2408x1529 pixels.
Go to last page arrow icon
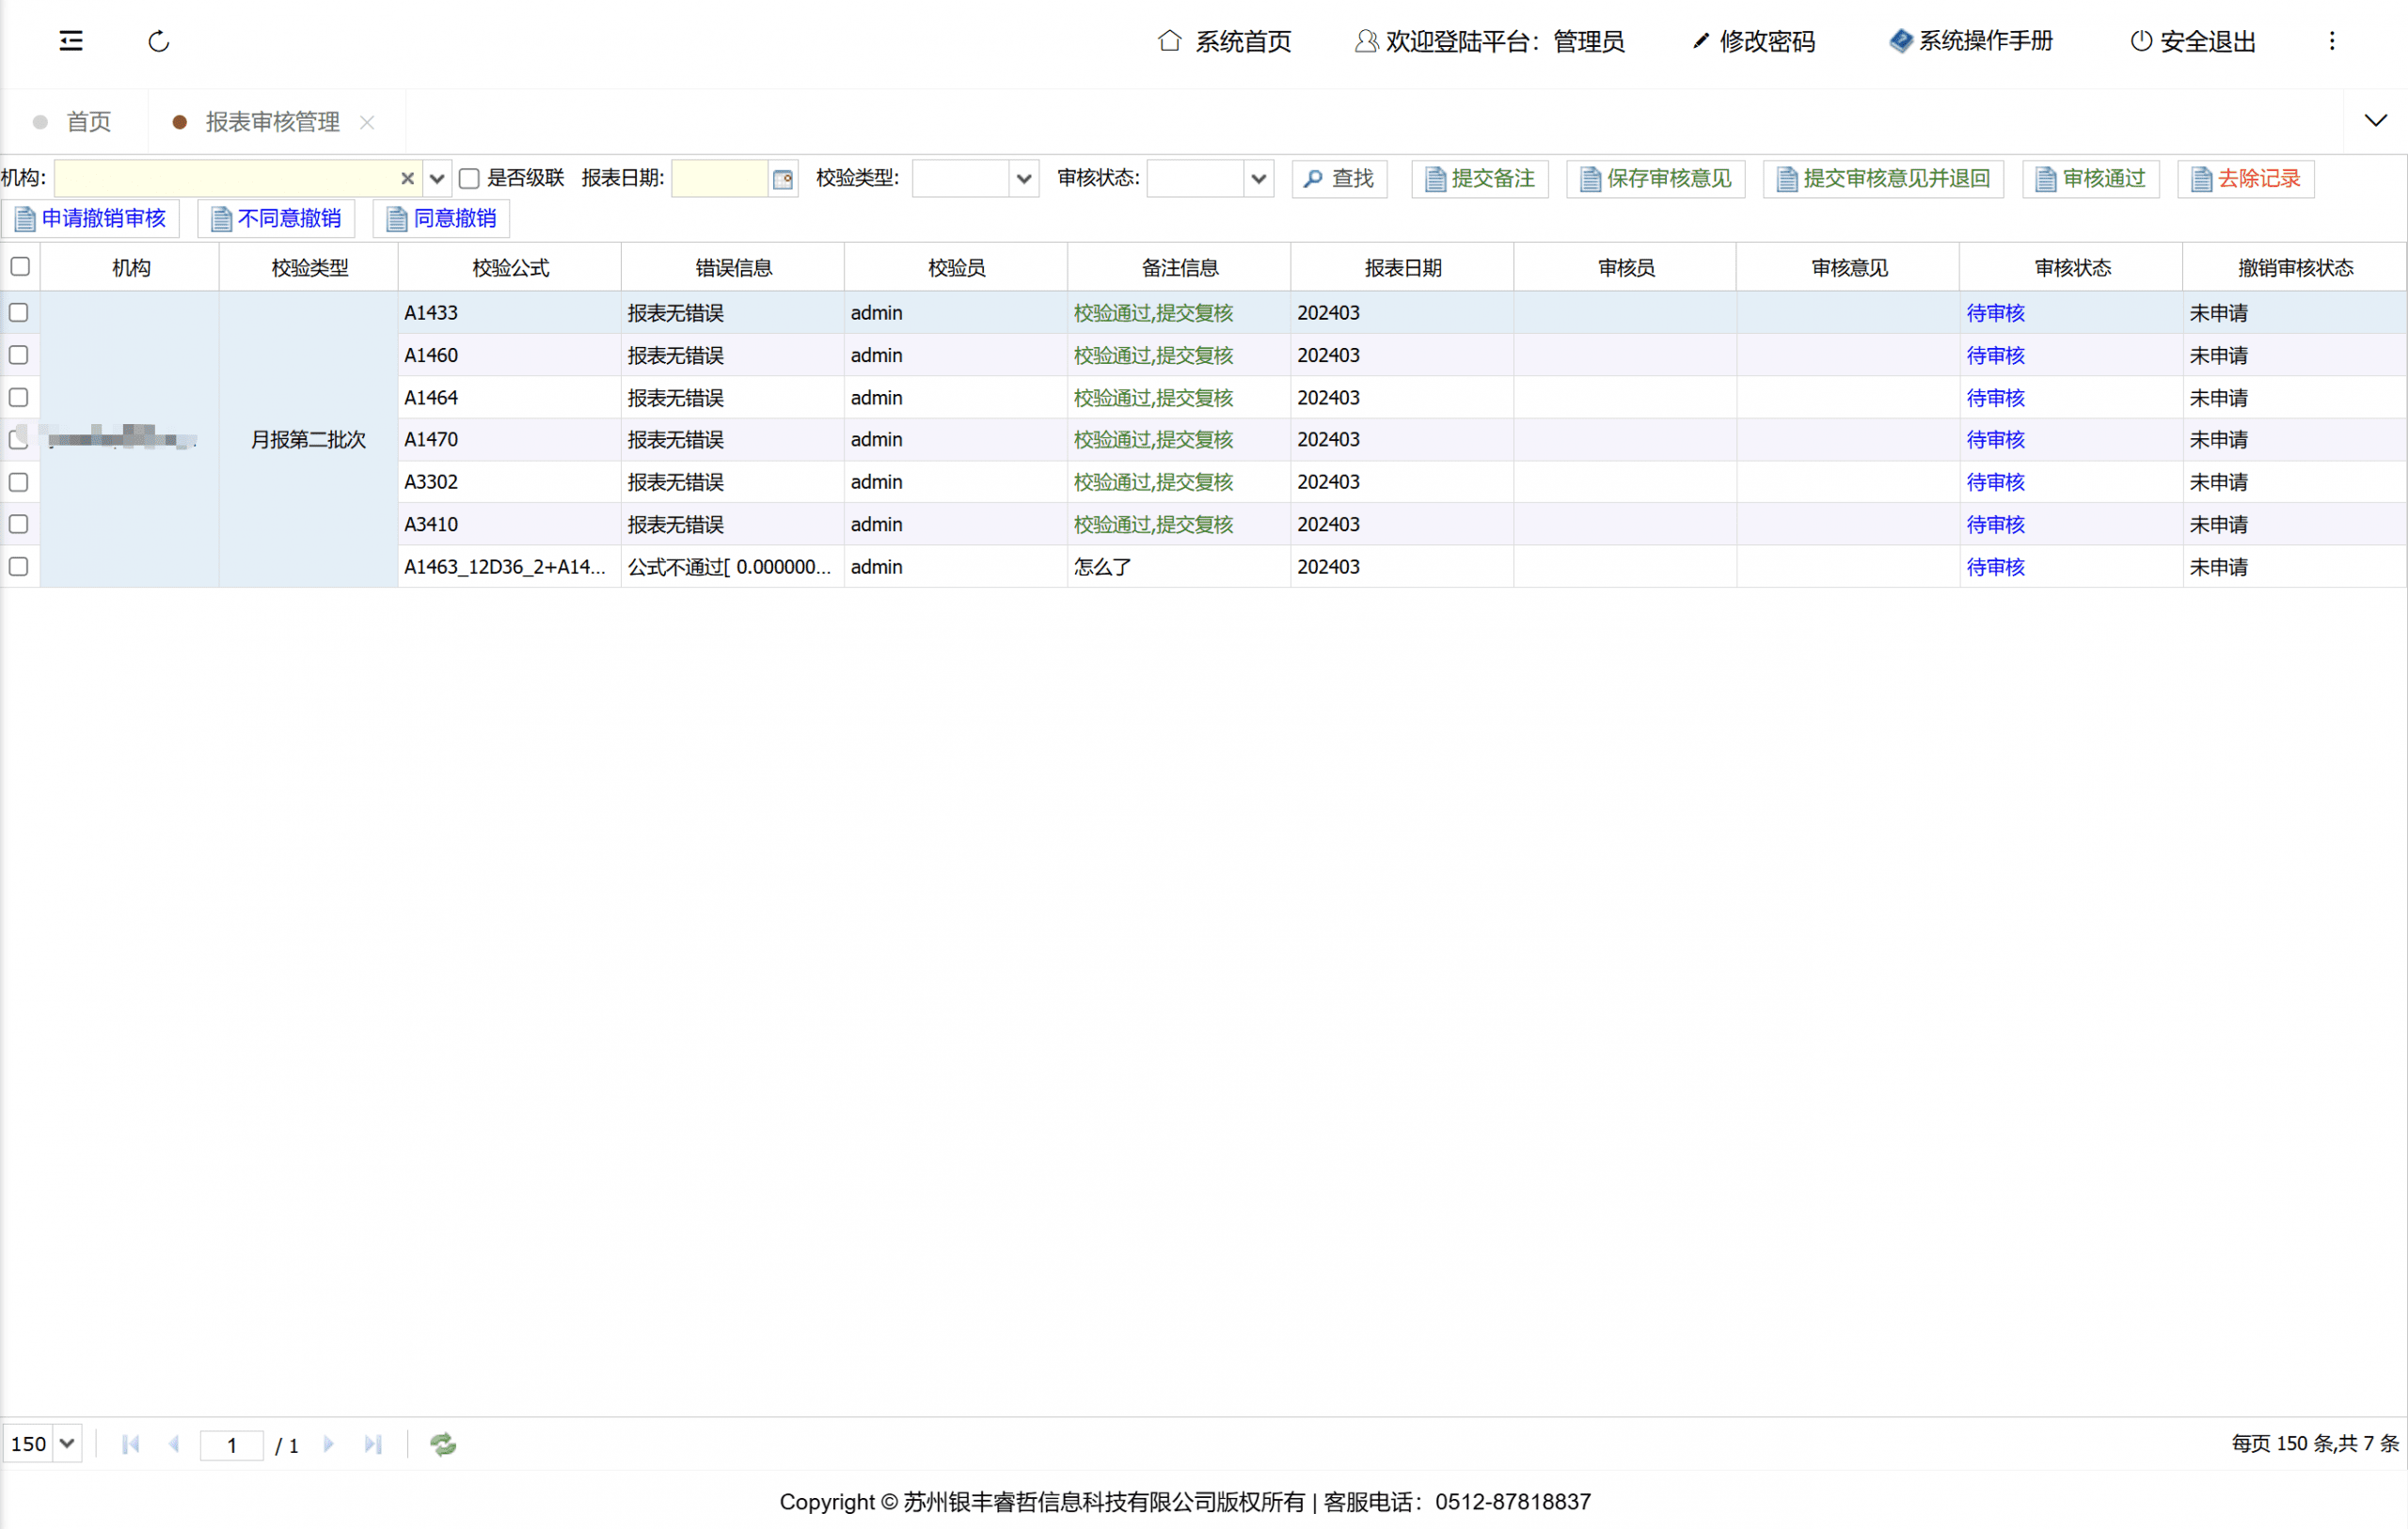click(373, 1444)
